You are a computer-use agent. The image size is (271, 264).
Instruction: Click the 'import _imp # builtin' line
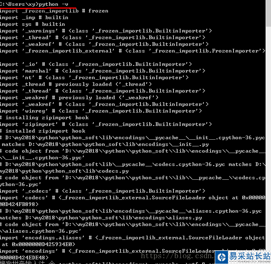(34, 18)
